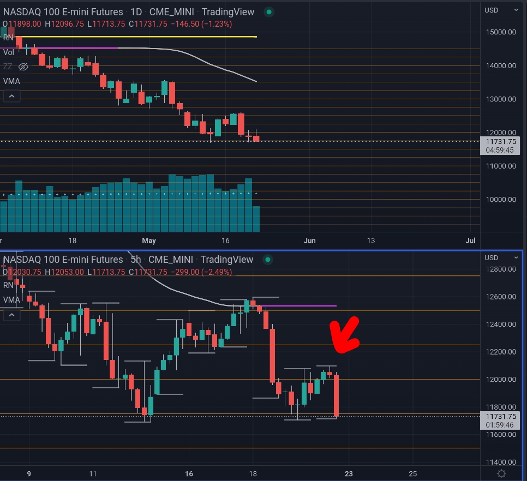Click 5h interval label on bottom chart
Screen dimensions: 527x481
[x=135, y=260]
